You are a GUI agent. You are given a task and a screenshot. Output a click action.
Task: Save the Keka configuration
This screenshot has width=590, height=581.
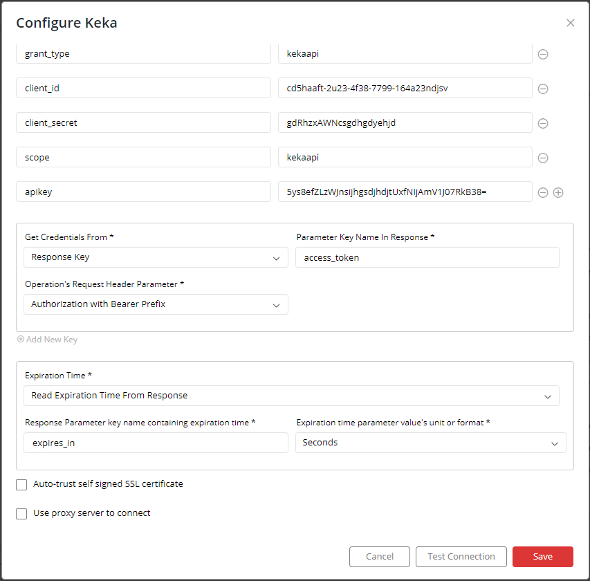(x=542, y=557)
